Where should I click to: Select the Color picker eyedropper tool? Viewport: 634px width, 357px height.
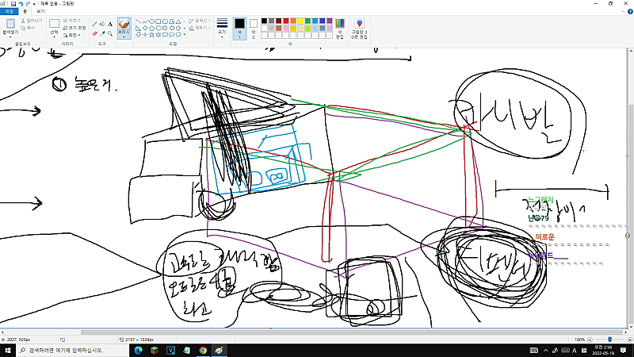point(102,33)
